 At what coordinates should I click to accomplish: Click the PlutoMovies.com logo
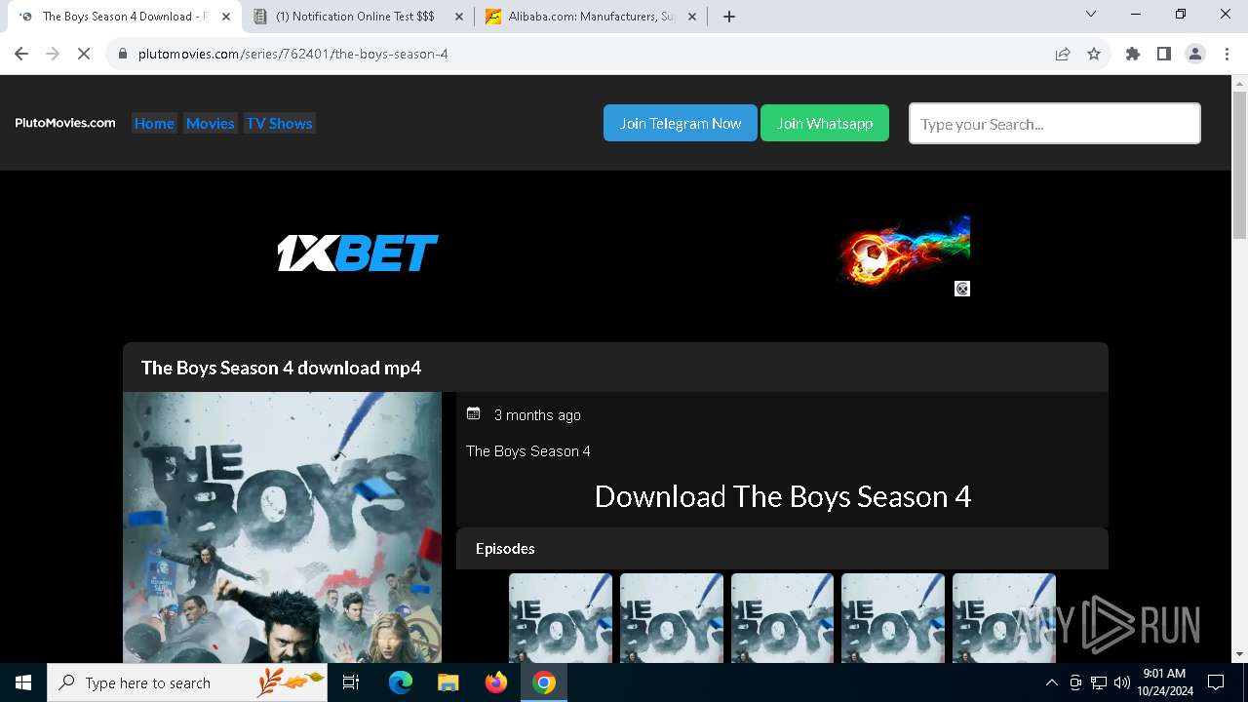(65, 123)
